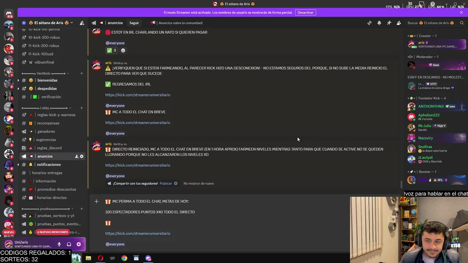This screenshot has height=263, width=468.
Task: Add channel to Vestíbulo category plus
Action: (x=82, y=73)
